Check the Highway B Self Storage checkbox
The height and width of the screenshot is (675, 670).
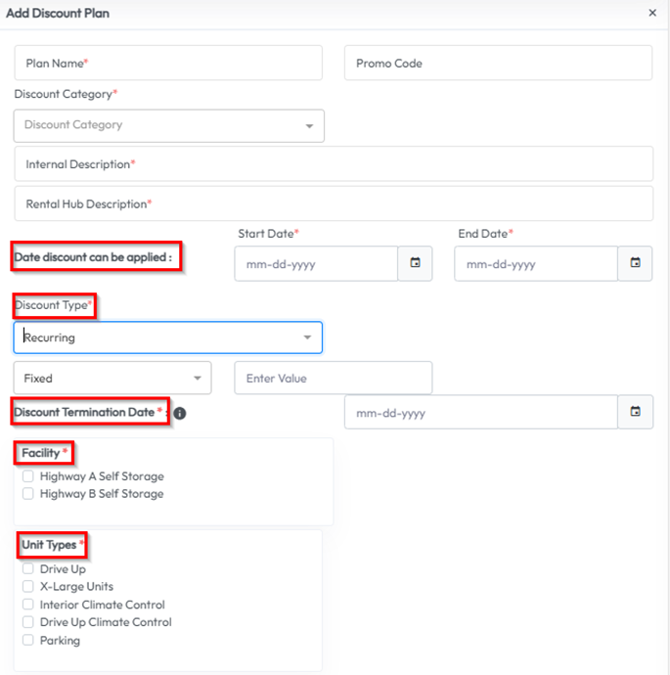(28, 494)
